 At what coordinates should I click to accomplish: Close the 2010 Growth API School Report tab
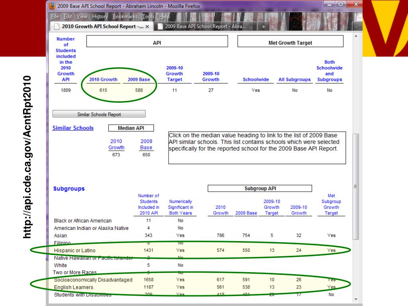(147, 27)
